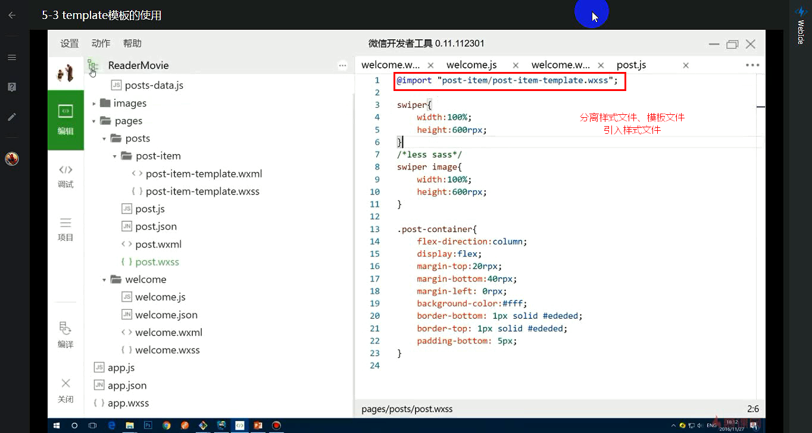Close the post.js tab
Screen dimensions: 812x433
pyautogui.click(x=686, y=65)
